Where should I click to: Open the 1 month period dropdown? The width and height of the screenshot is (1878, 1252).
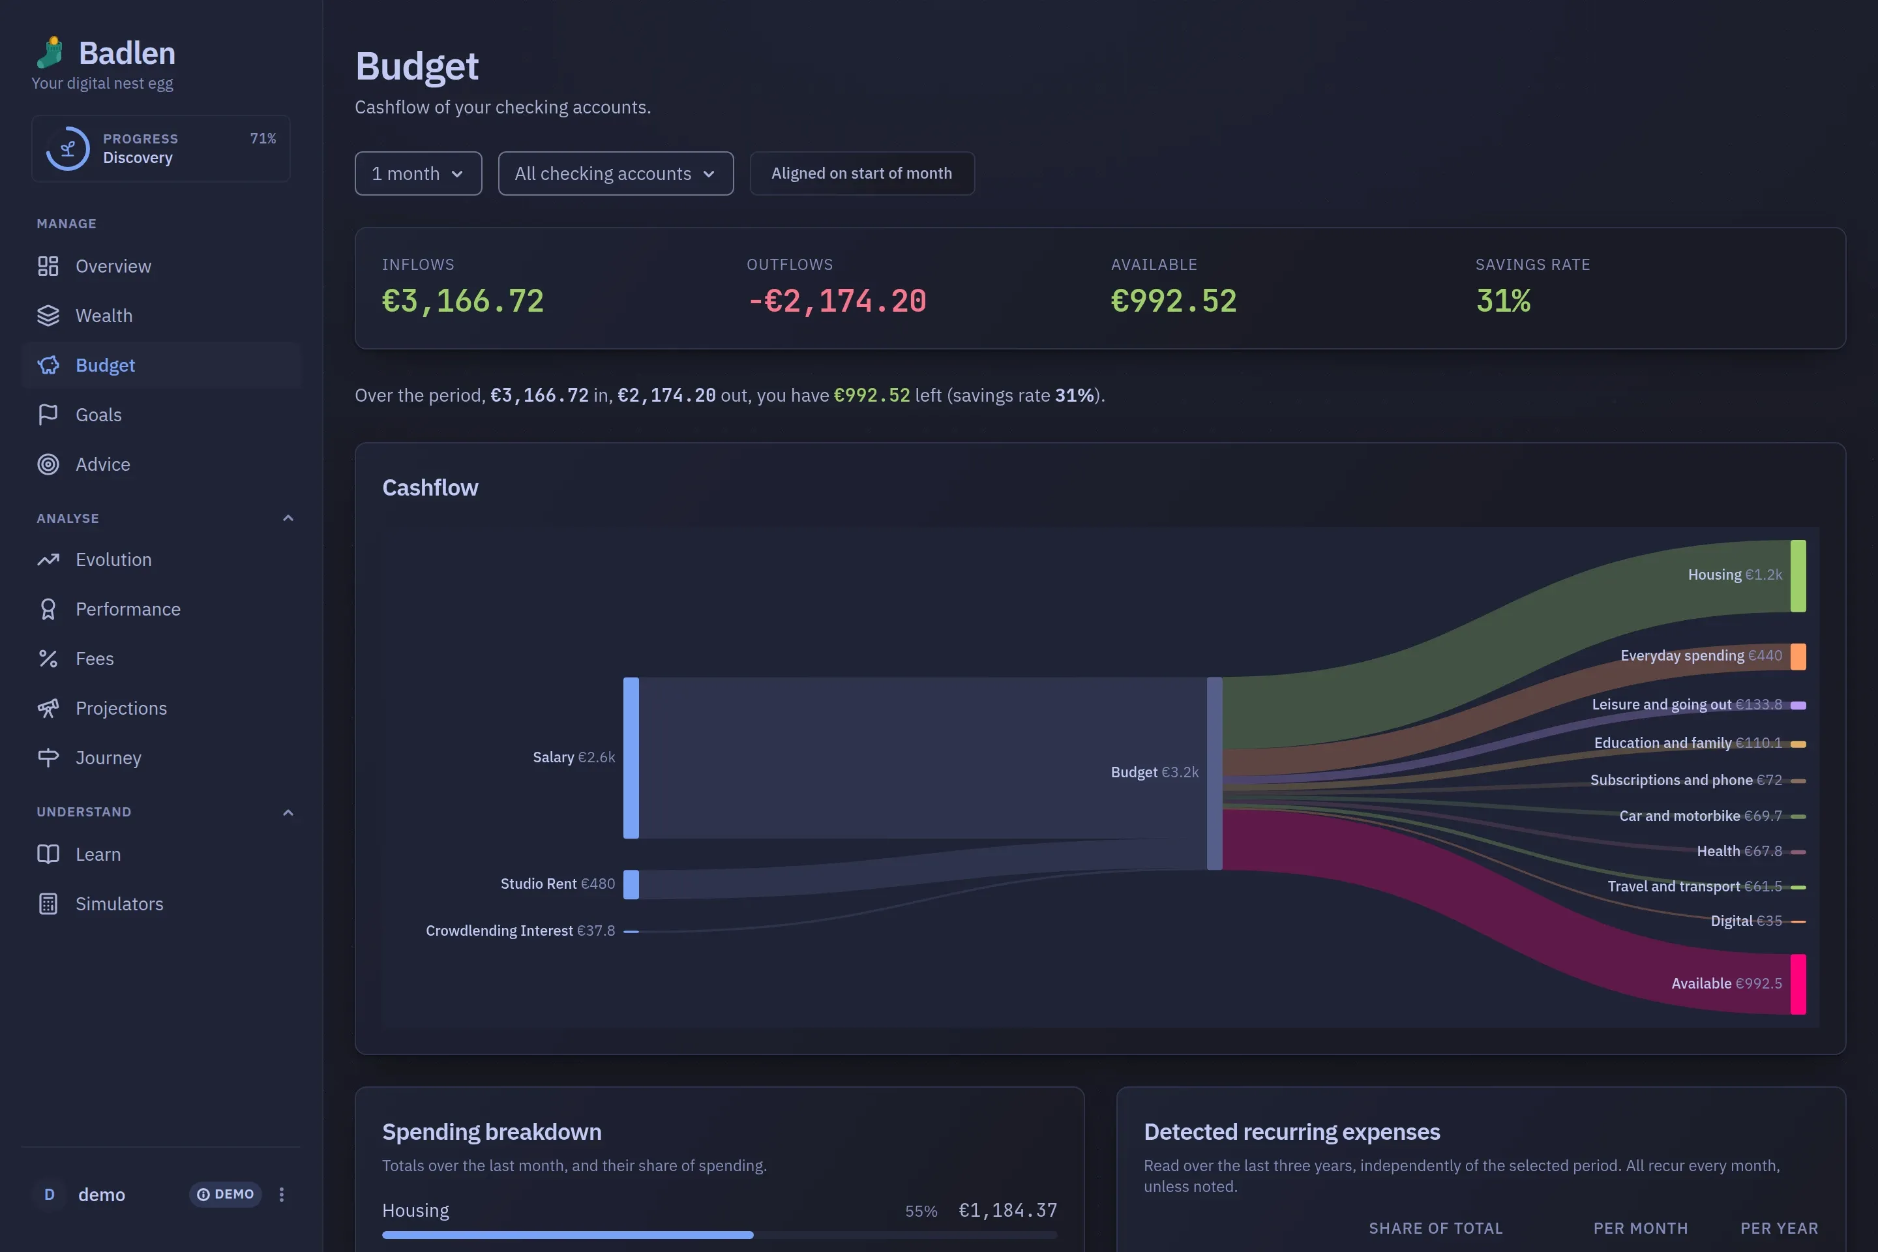click(x=419, y=173)
